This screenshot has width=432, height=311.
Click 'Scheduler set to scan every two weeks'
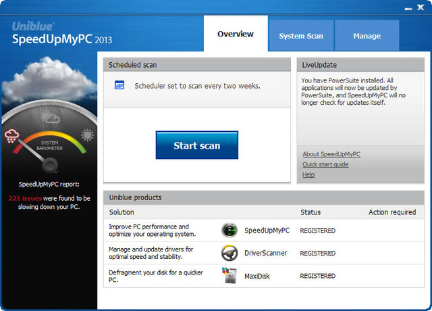point(197,86)
